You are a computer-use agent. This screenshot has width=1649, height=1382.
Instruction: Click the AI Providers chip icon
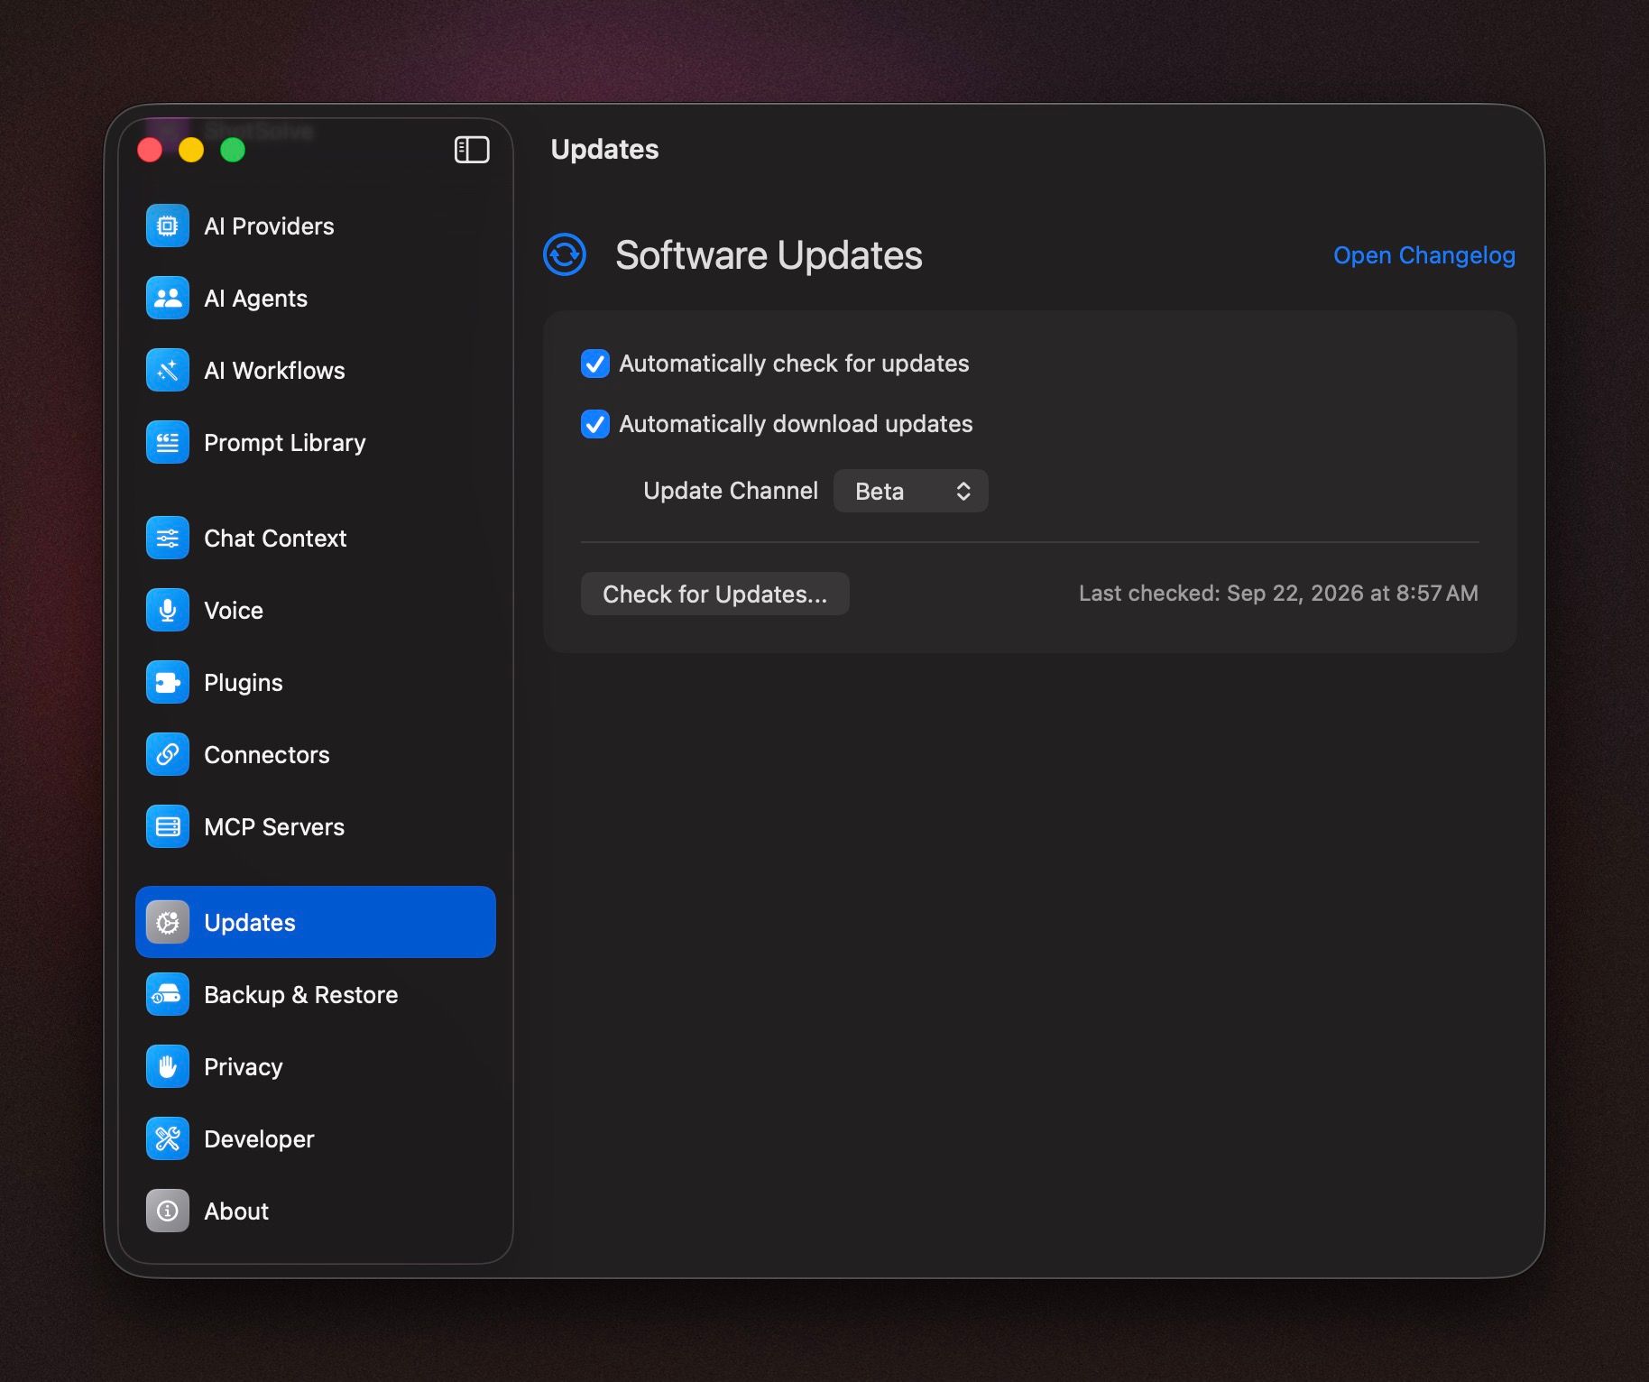pos(168,226)
